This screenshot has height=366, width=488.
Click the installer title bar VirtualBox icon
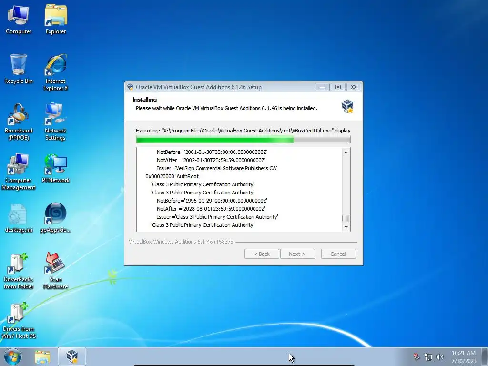[x=130, y=87]
